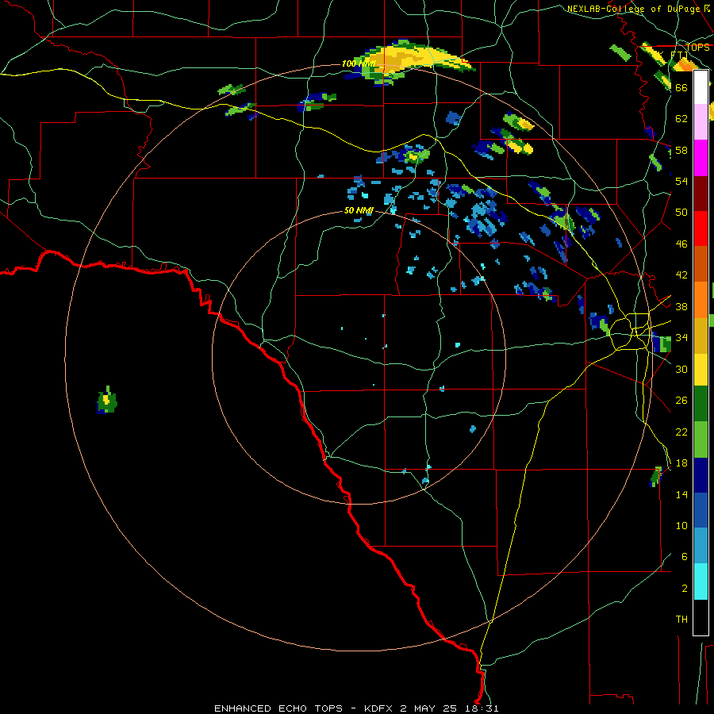
Task: Click the "22" legend value
Action: (681, 432)
